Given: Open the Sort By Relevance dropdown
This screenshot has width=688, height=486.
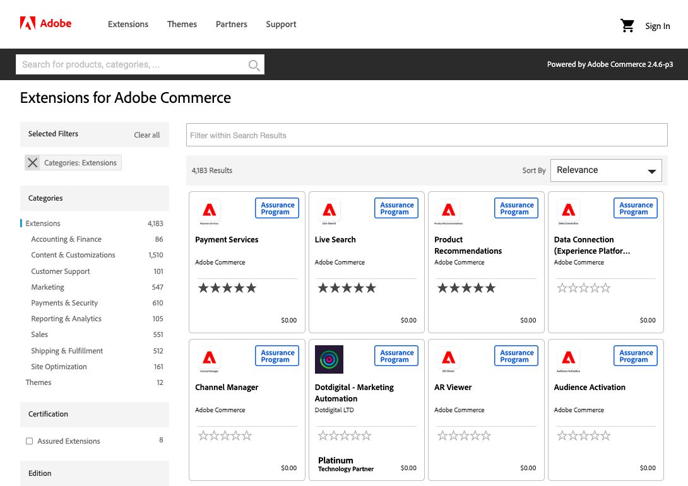Looking at the screenshot, I should pyautogui.click(x=605, y=170).
